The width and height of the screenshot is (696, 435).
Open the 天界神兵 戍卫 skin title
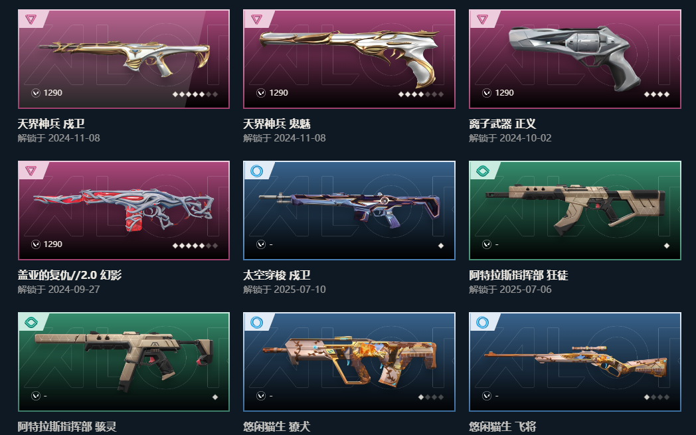point(51,124)
